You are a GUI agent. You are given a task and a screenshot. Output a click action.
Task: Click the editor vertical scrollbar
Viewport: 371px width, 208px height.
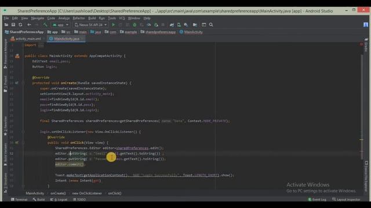tap(361, 106)
